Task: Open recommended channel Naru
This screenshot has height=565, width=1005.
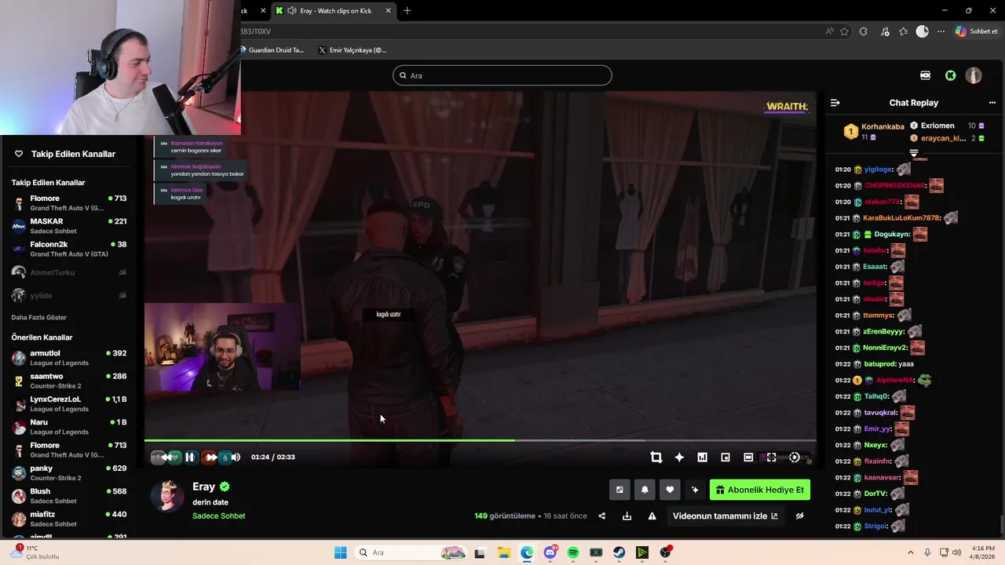Action: (69, 427)
